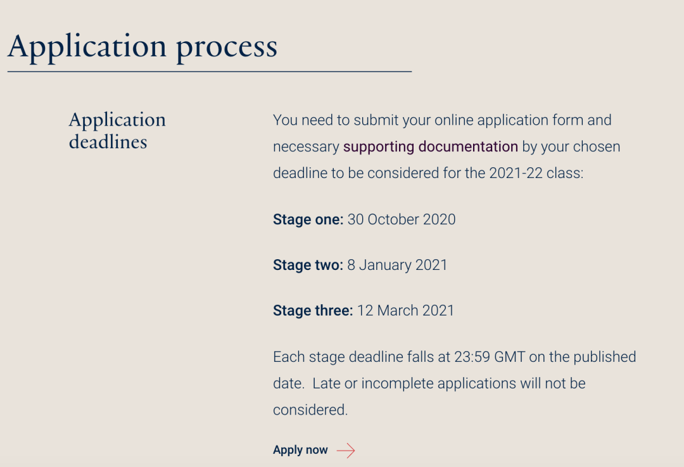Click the bold Stage two label
This screenshot has height=467, width=684.
(308, 265)
